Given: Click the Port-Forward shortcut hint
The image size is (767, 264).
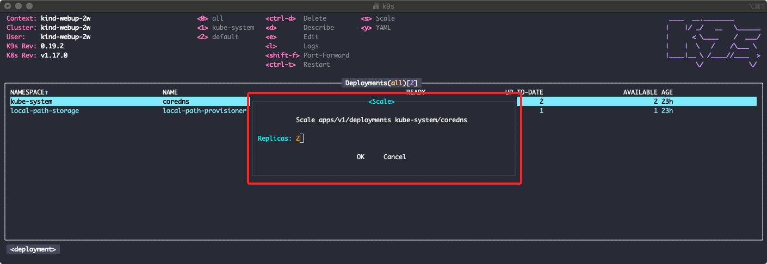Looking at the screenshot, I should (326, 55).
